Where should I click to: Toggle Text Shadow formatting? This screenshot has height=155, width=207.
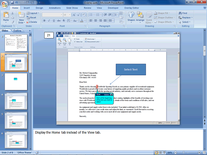(64, 21)
